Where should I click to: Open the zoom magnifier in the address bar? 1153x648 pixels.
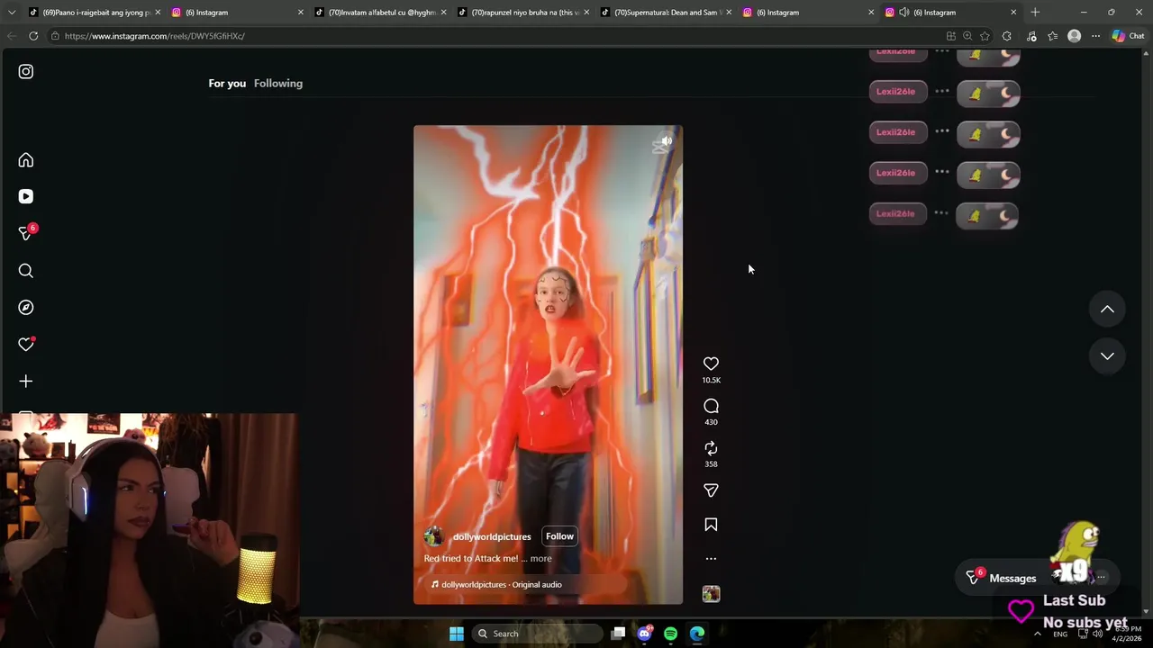967,36
